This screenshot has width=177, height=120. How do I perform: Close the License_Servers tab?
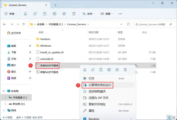(46, 5)
